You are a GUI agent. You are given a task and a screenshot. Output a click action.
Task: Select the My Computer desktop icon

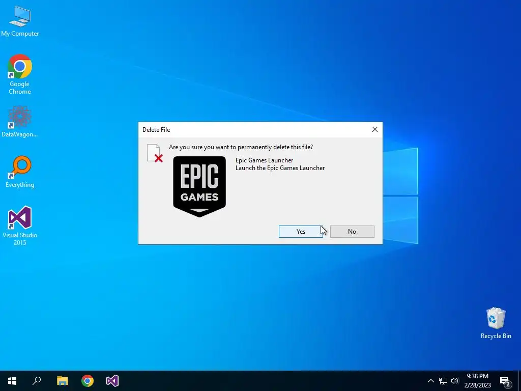pyautogui.click(x=20, y=21)
